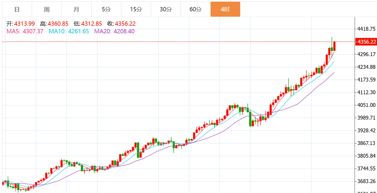Click the 收 close price in header
Viewport: 377px width, 193px height.
click(x=125, y=24)
